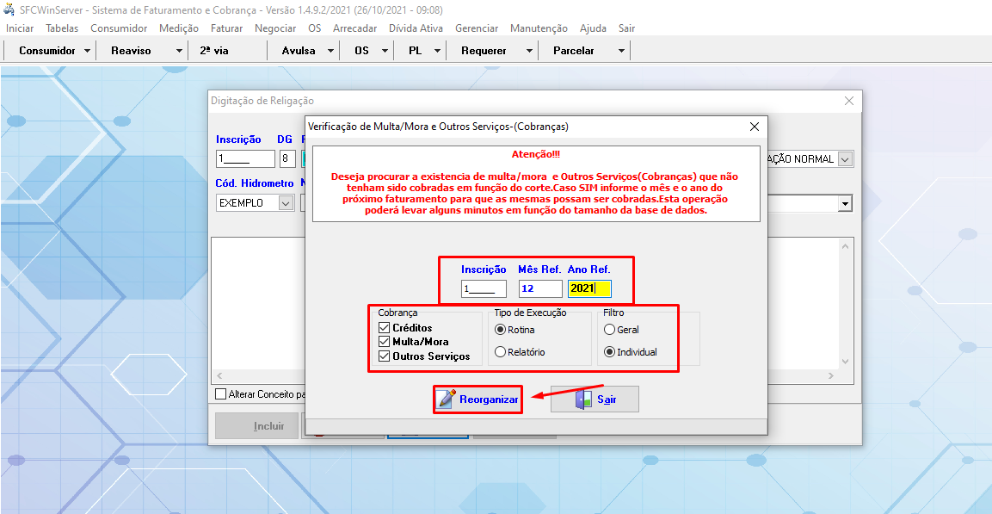The image size is (992, 514).
Task: Choose the Geral filter option
Action: pyautogui.click(x=610, y=330)
